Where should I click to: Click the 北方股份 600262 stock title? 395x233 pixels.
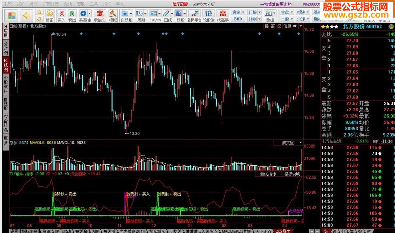pyautogui.click(x=362, y=27)
